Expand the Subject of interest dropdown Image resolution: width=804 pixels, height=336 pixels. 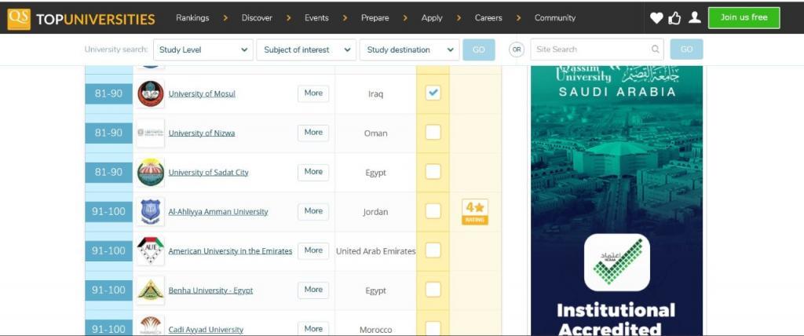pos(306,49)
